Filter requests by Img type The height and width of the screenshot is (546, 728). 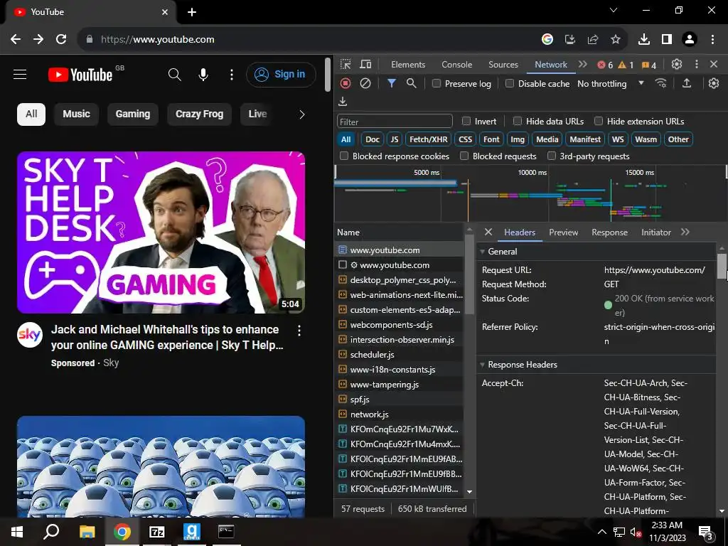(518, 139)
